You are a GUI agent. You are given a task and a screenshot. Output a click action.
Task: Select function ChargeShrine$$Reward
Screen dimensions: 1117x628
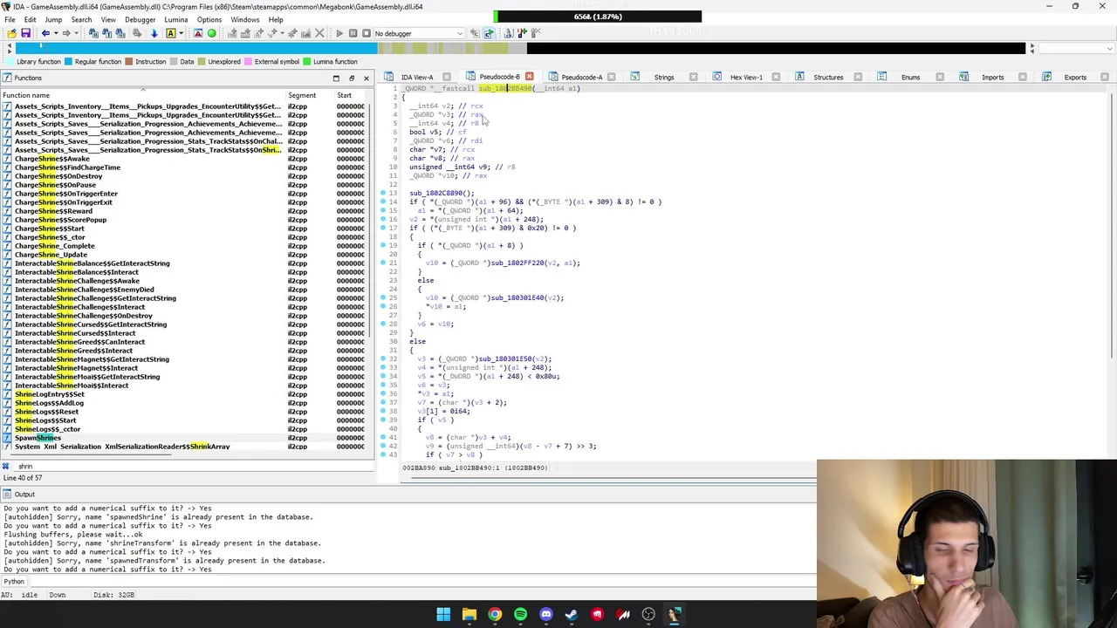[x=53, y=211]
